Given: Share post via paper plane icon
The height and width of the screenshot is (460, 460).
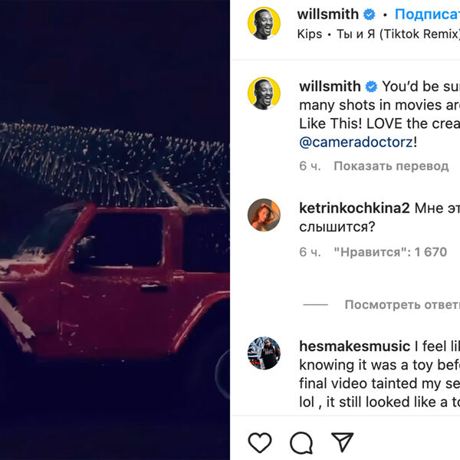Looking at the screenshot, I should coord(342,442).
